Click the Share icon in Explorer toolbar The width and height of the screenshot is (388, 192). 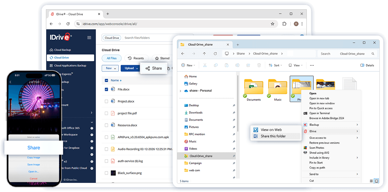tap(248, 65)
